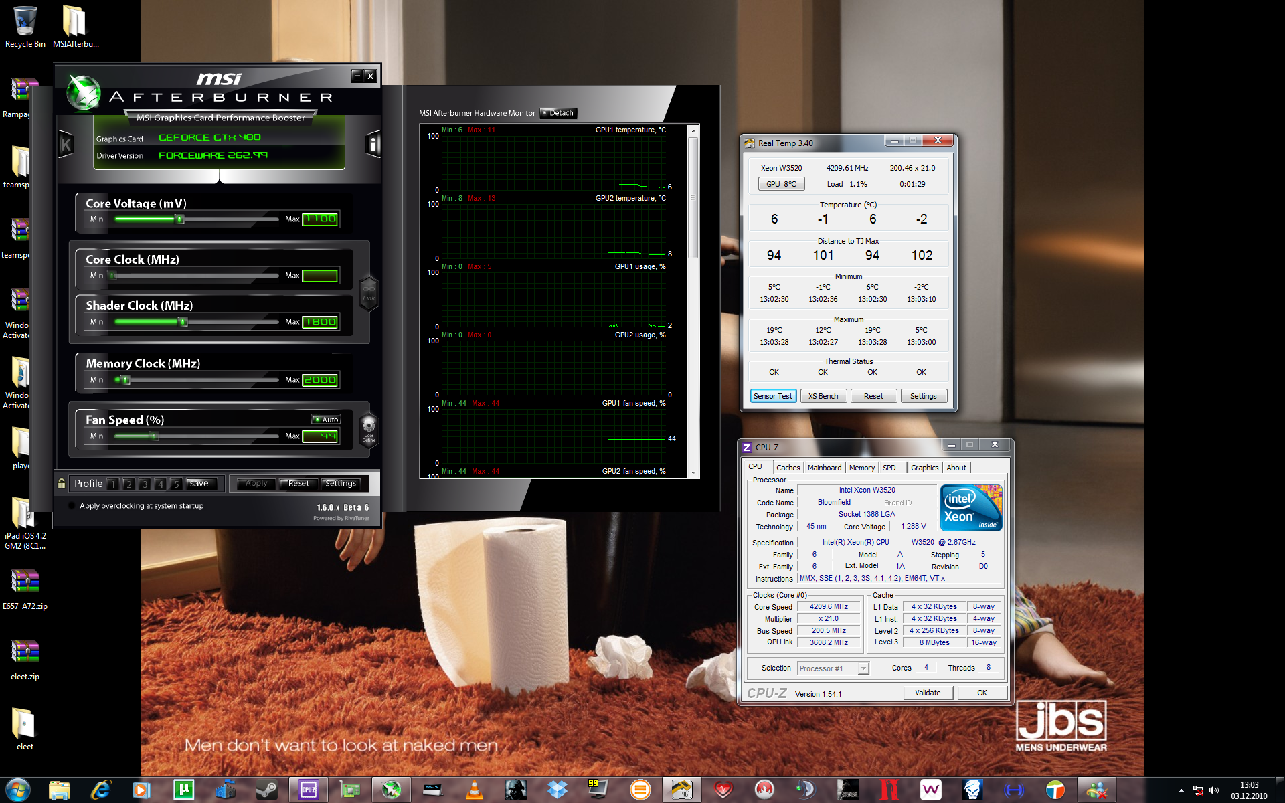
Task: Click the Shader Clock slider handle
Action: pos(183,322)
